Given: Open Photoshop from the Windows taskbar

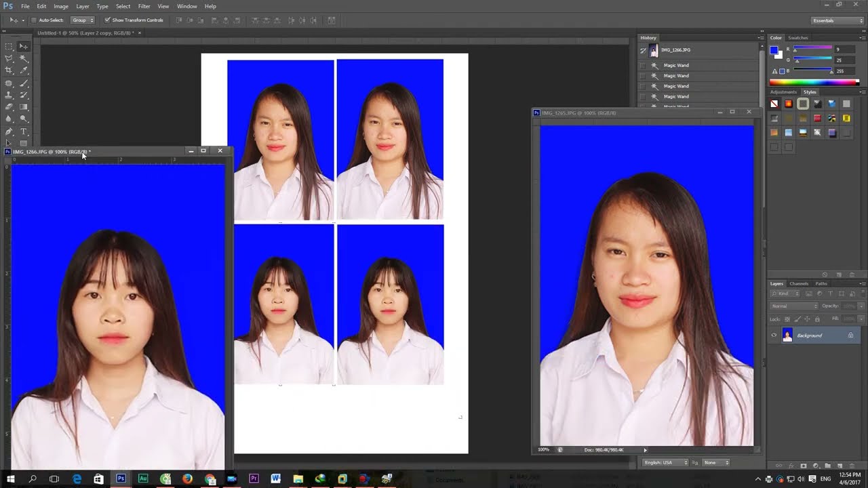Looking at the screenshot, I should click(121, 479).
